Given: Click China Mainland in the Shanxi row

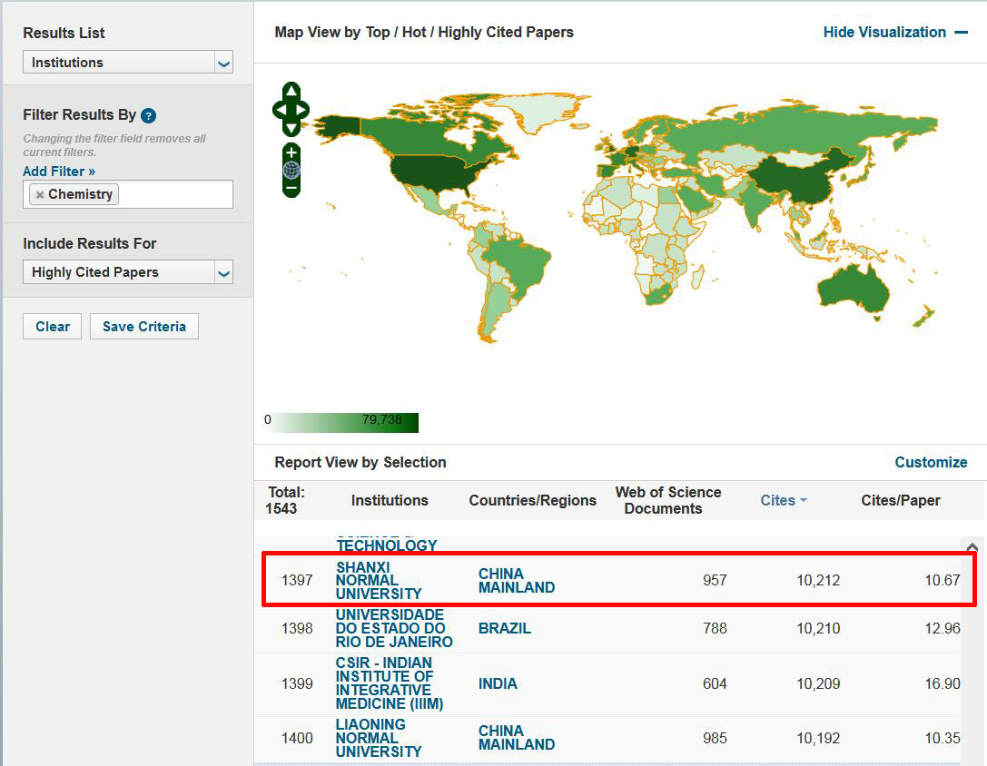Looking at the screenshot, I should (x=516, y=580).
